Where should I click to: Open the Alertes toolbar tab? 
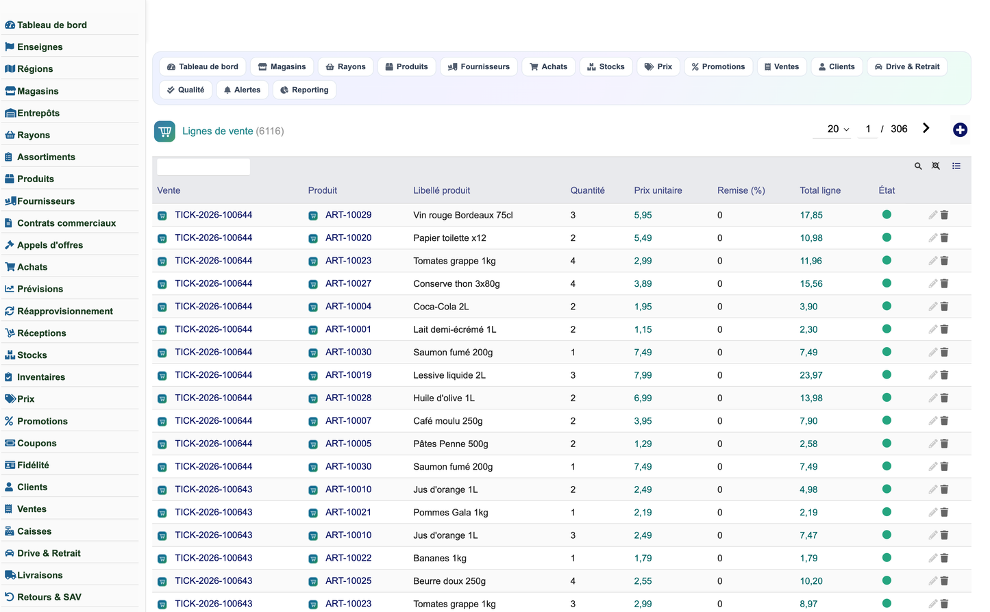tap(242, 90)
